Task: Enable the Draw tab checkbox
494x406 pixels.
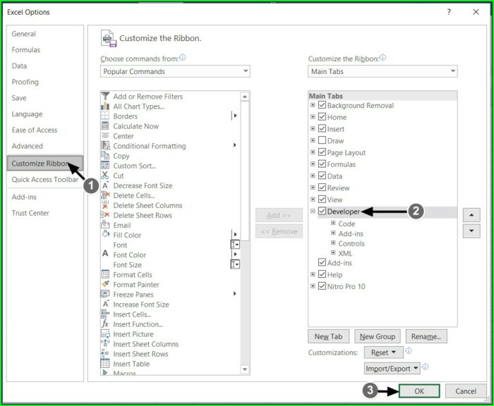Action: tap(322, 140)
